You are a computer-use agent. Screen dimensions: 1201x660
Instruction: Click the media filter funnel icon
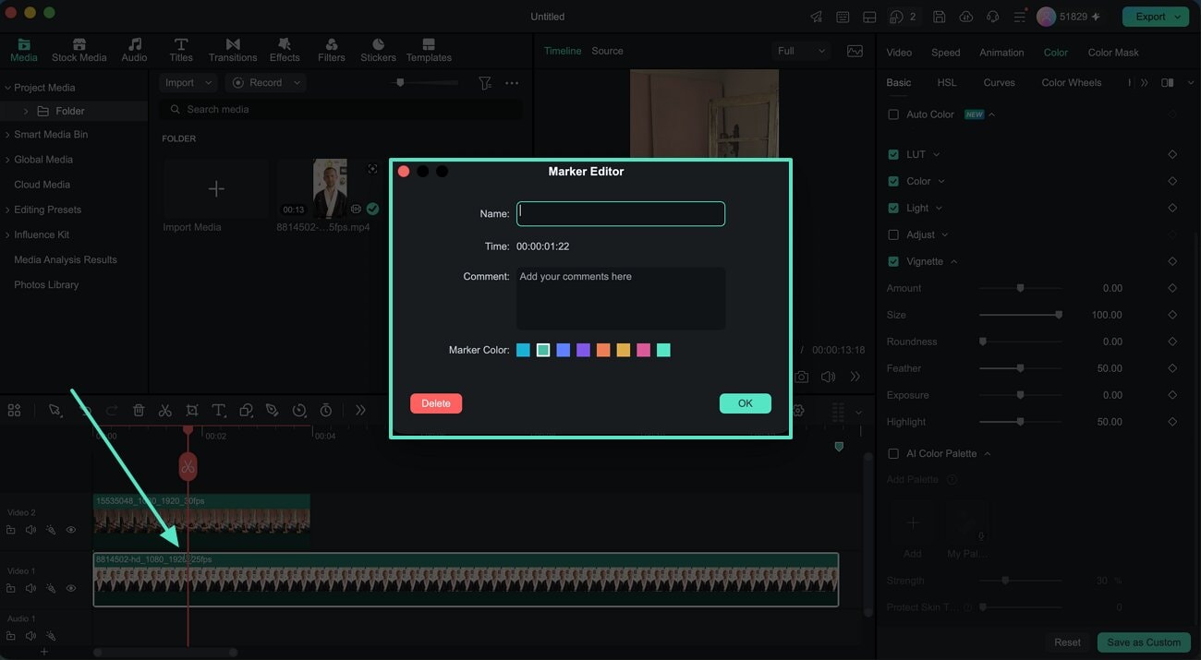(485, 83)
